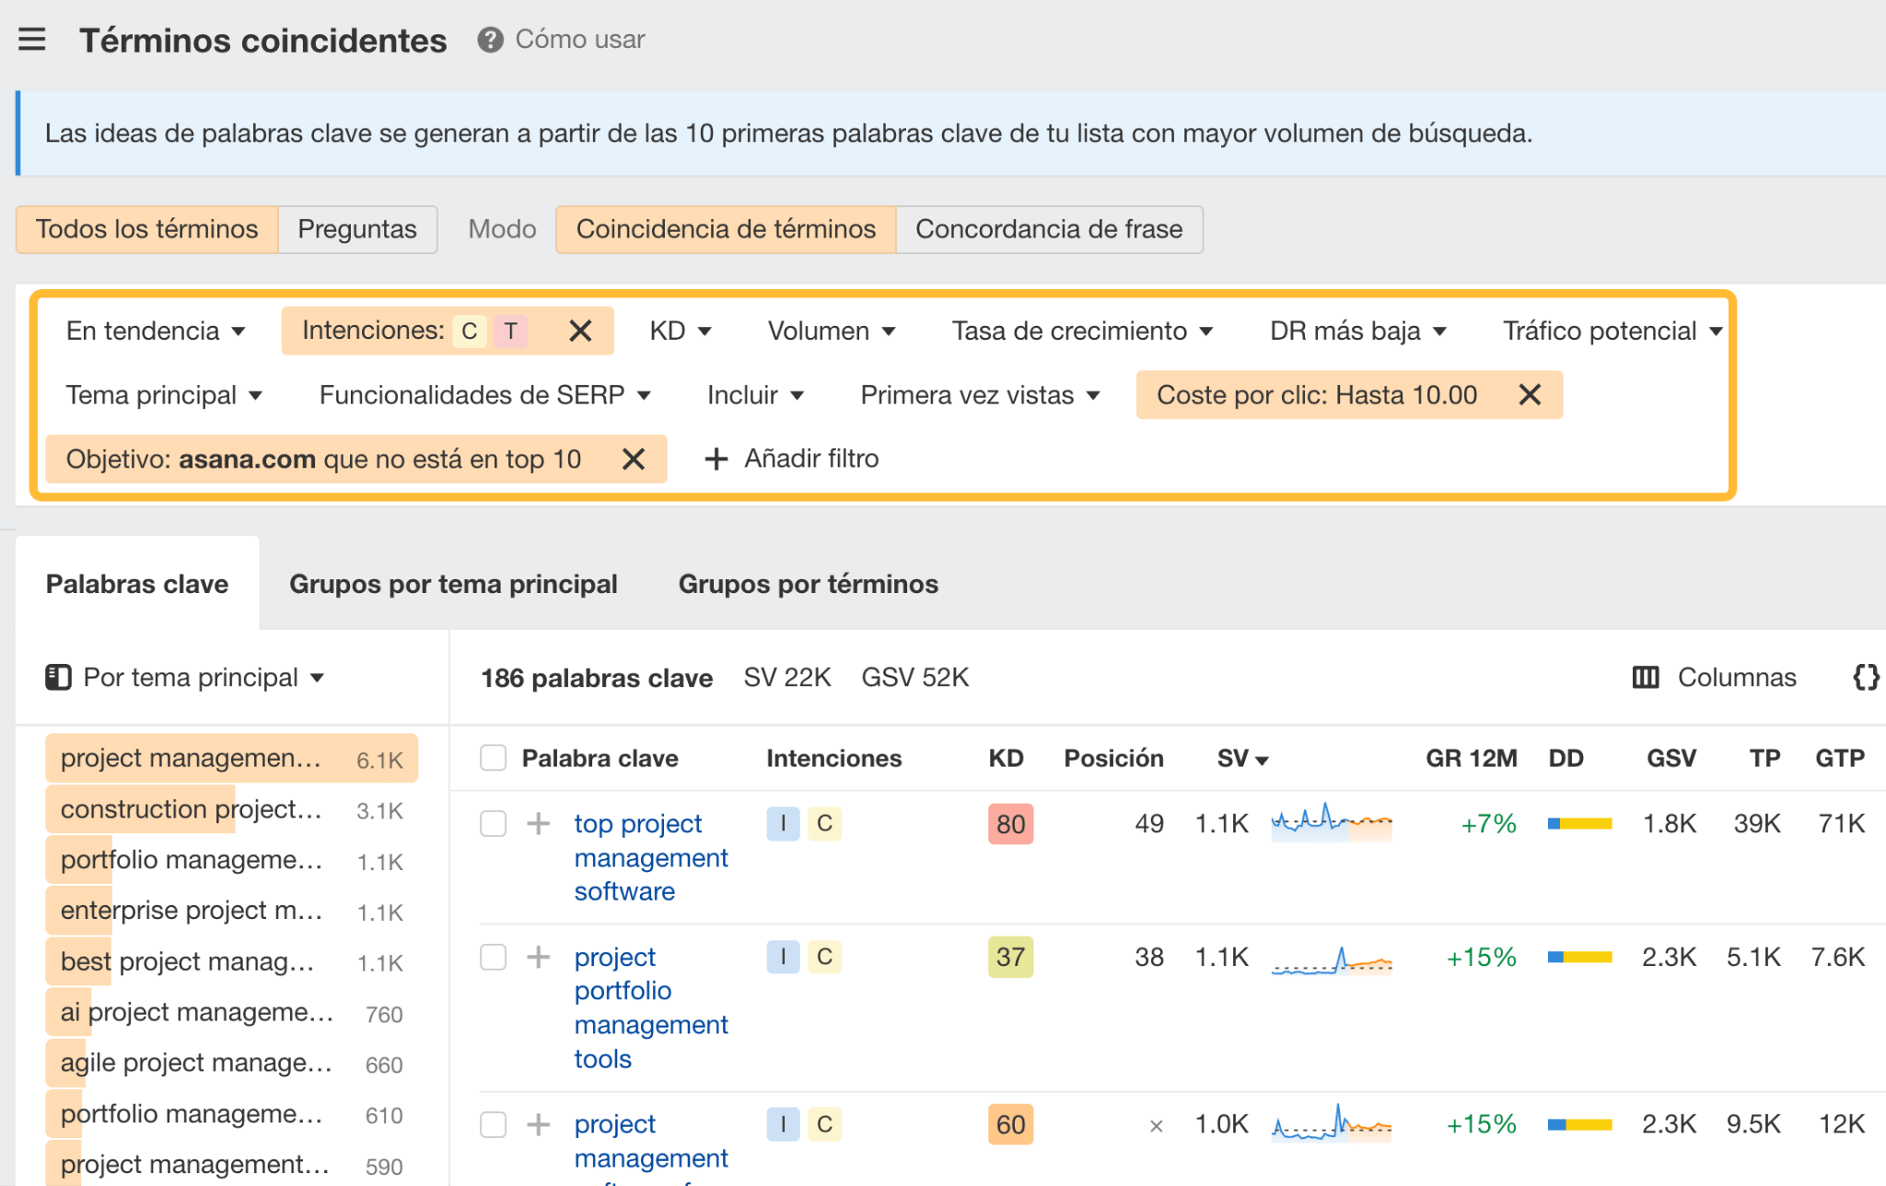Click the help icon next to Términos coincidentes
Image resolution: width=1886 pixels, height=1186 pixels.
point(489,39)
